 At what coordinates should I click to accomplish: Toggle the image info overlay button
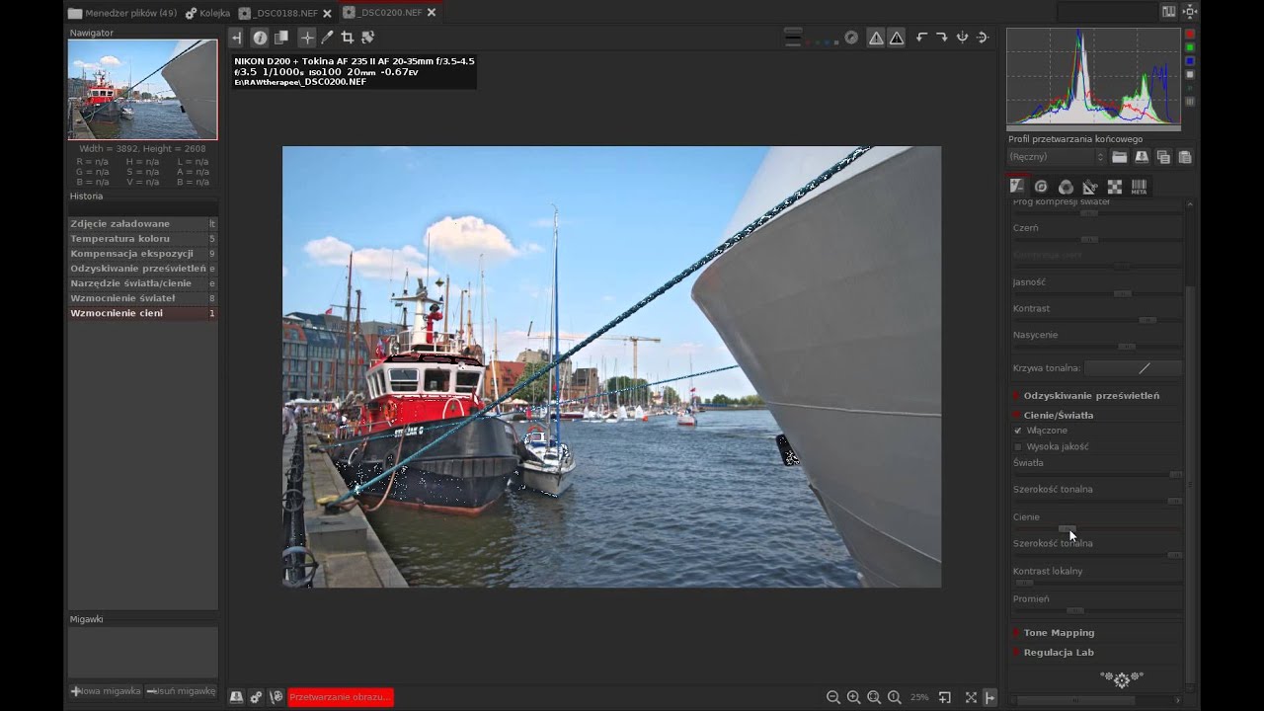[x=260, y=38]
